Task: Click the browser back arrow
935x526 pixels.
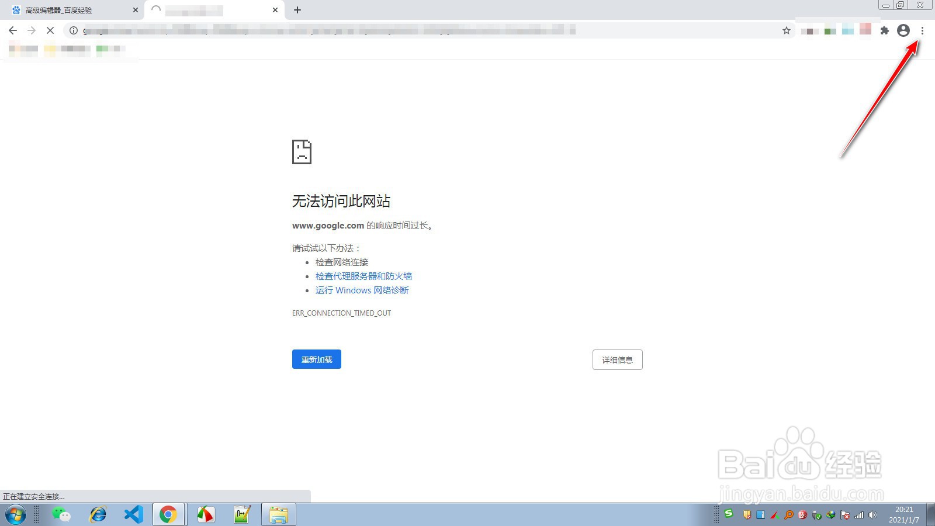Action: [x=13, y=30]
